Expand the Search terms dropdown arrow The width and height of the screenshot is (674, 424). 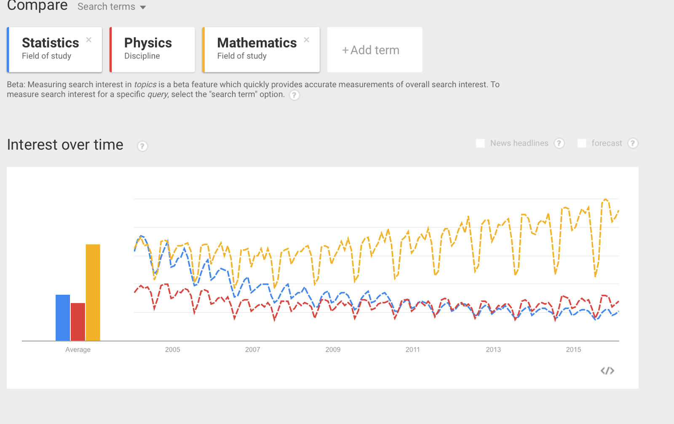143,7
